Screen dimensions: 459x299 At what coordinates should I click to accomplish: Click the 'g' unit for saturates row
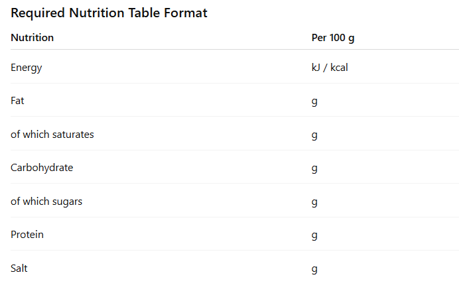[314, 135]
